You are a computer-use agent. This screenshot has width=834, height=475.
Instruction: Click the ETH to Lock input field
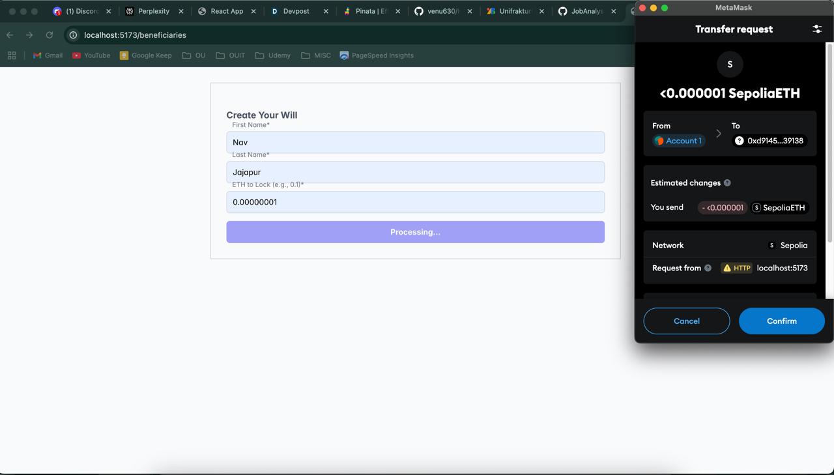tap(415, 202)
